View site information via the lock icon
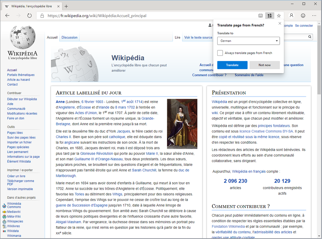The image size is (322, 239). click(x=42, y=15)
